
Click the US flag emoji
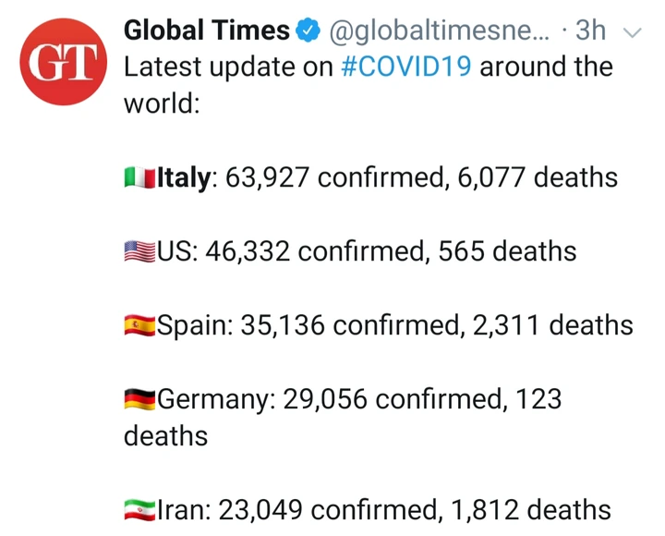point(139,251)
